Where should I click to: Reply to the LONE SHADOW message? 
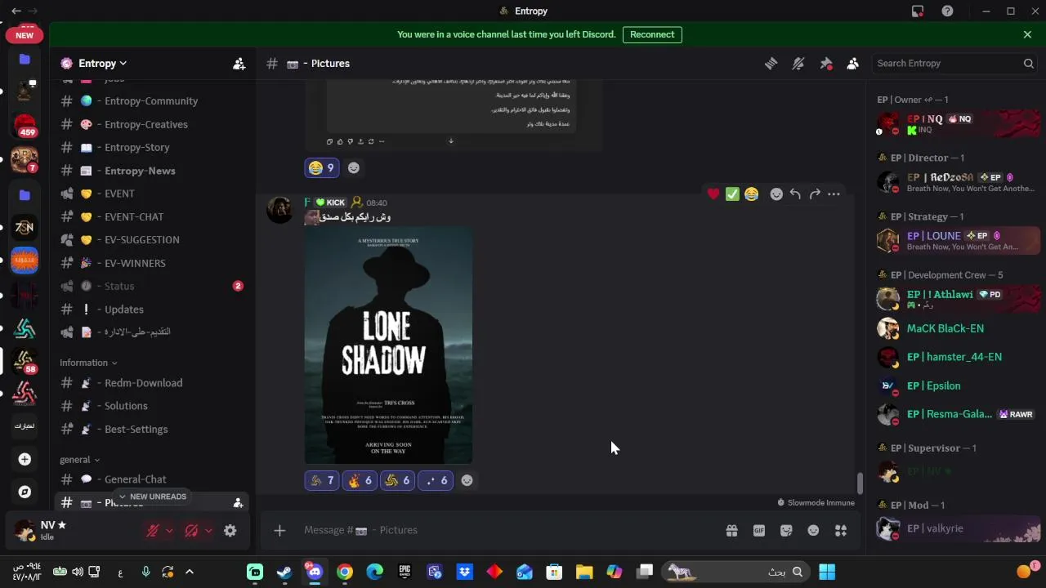[795, 194]
